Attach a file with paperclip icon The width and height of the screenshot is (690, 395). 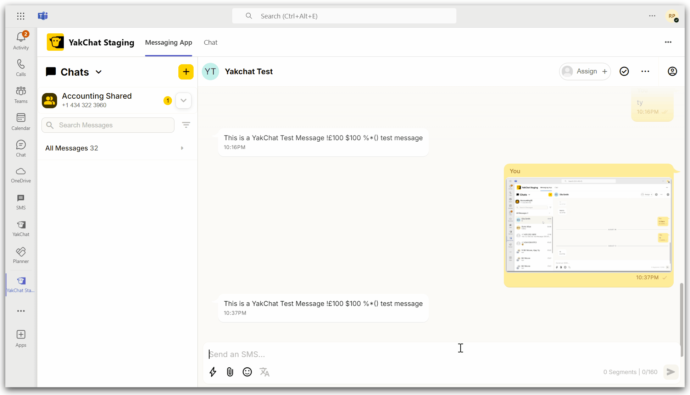coord(230,372)
